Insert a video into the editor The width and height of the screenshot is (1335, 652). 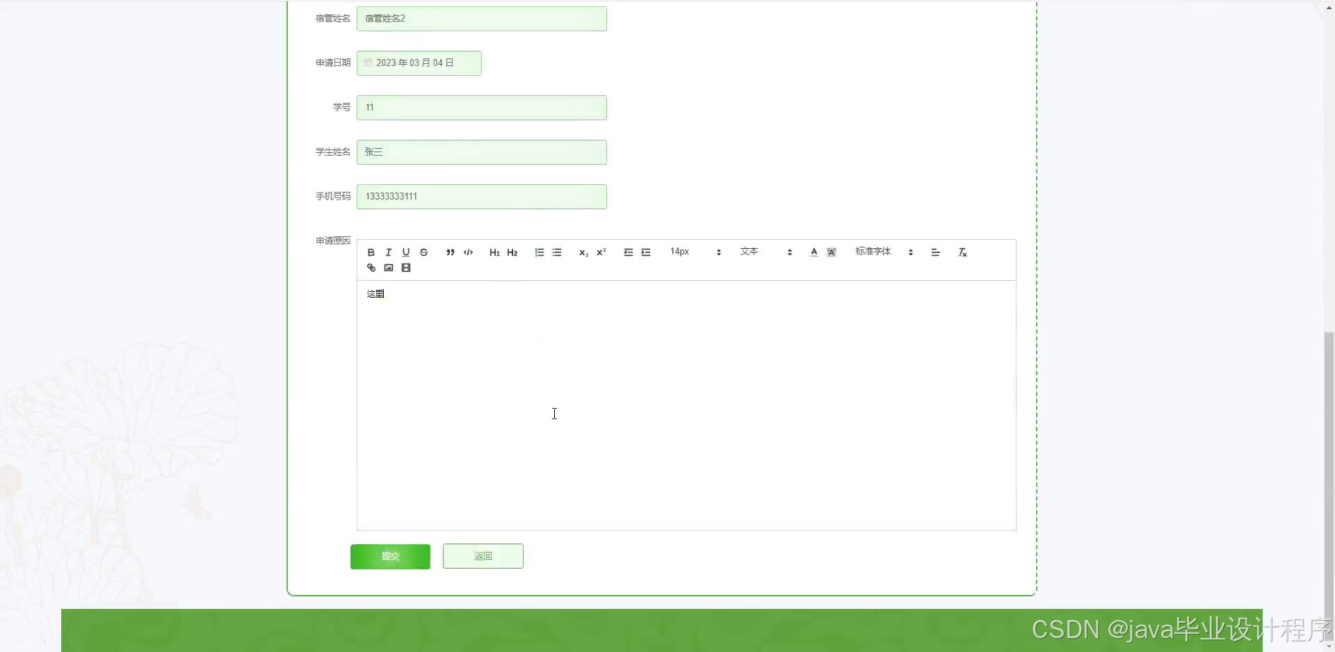(x=406, y=268)
